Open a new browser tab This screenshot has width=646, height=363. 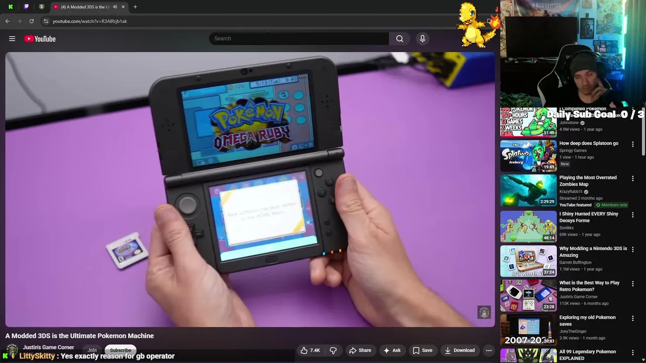pos(135,7)
